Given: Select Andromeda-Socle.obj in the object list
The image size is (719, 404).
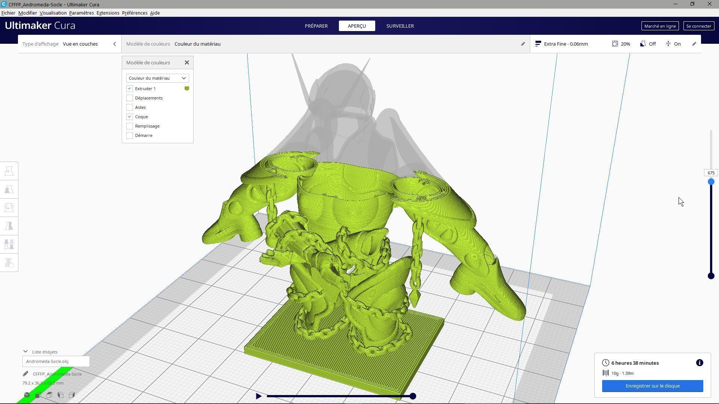Looking at the screenshot, I should click(x=56, y=361).
